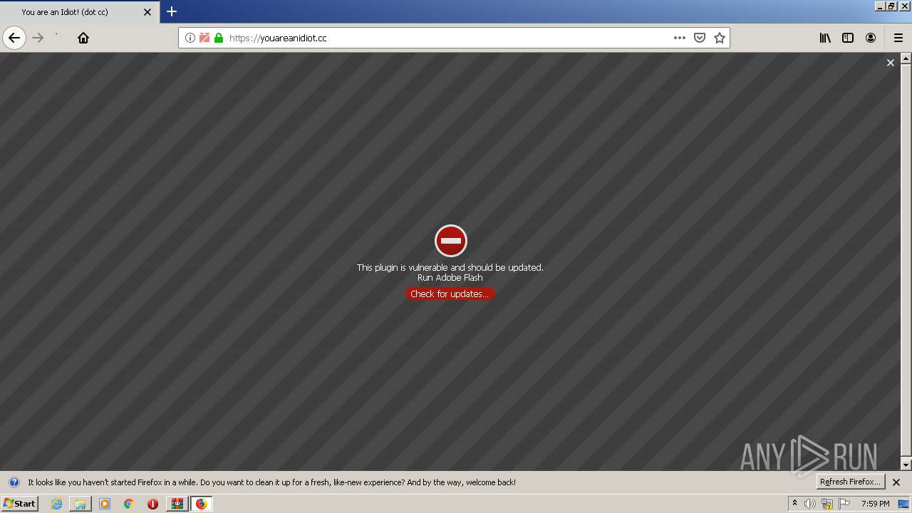The image size is (912, 513).
Task: Click the red blocked plugin icon on the page
Action: point(451,241)
